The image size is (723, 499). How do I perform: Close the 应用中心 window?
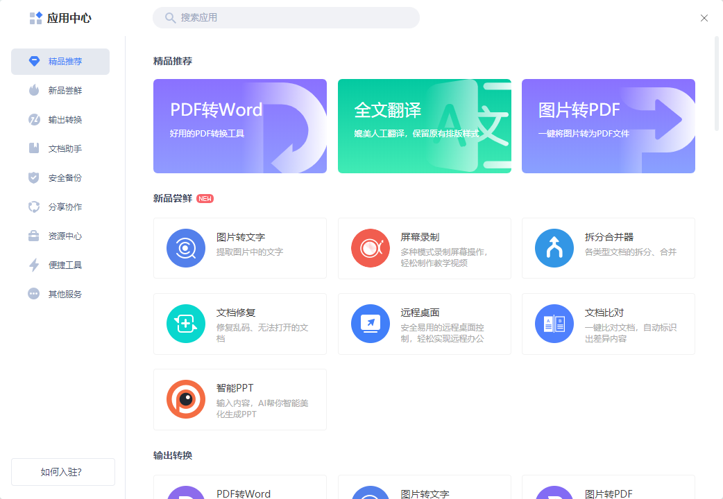[x=704, y=18]
